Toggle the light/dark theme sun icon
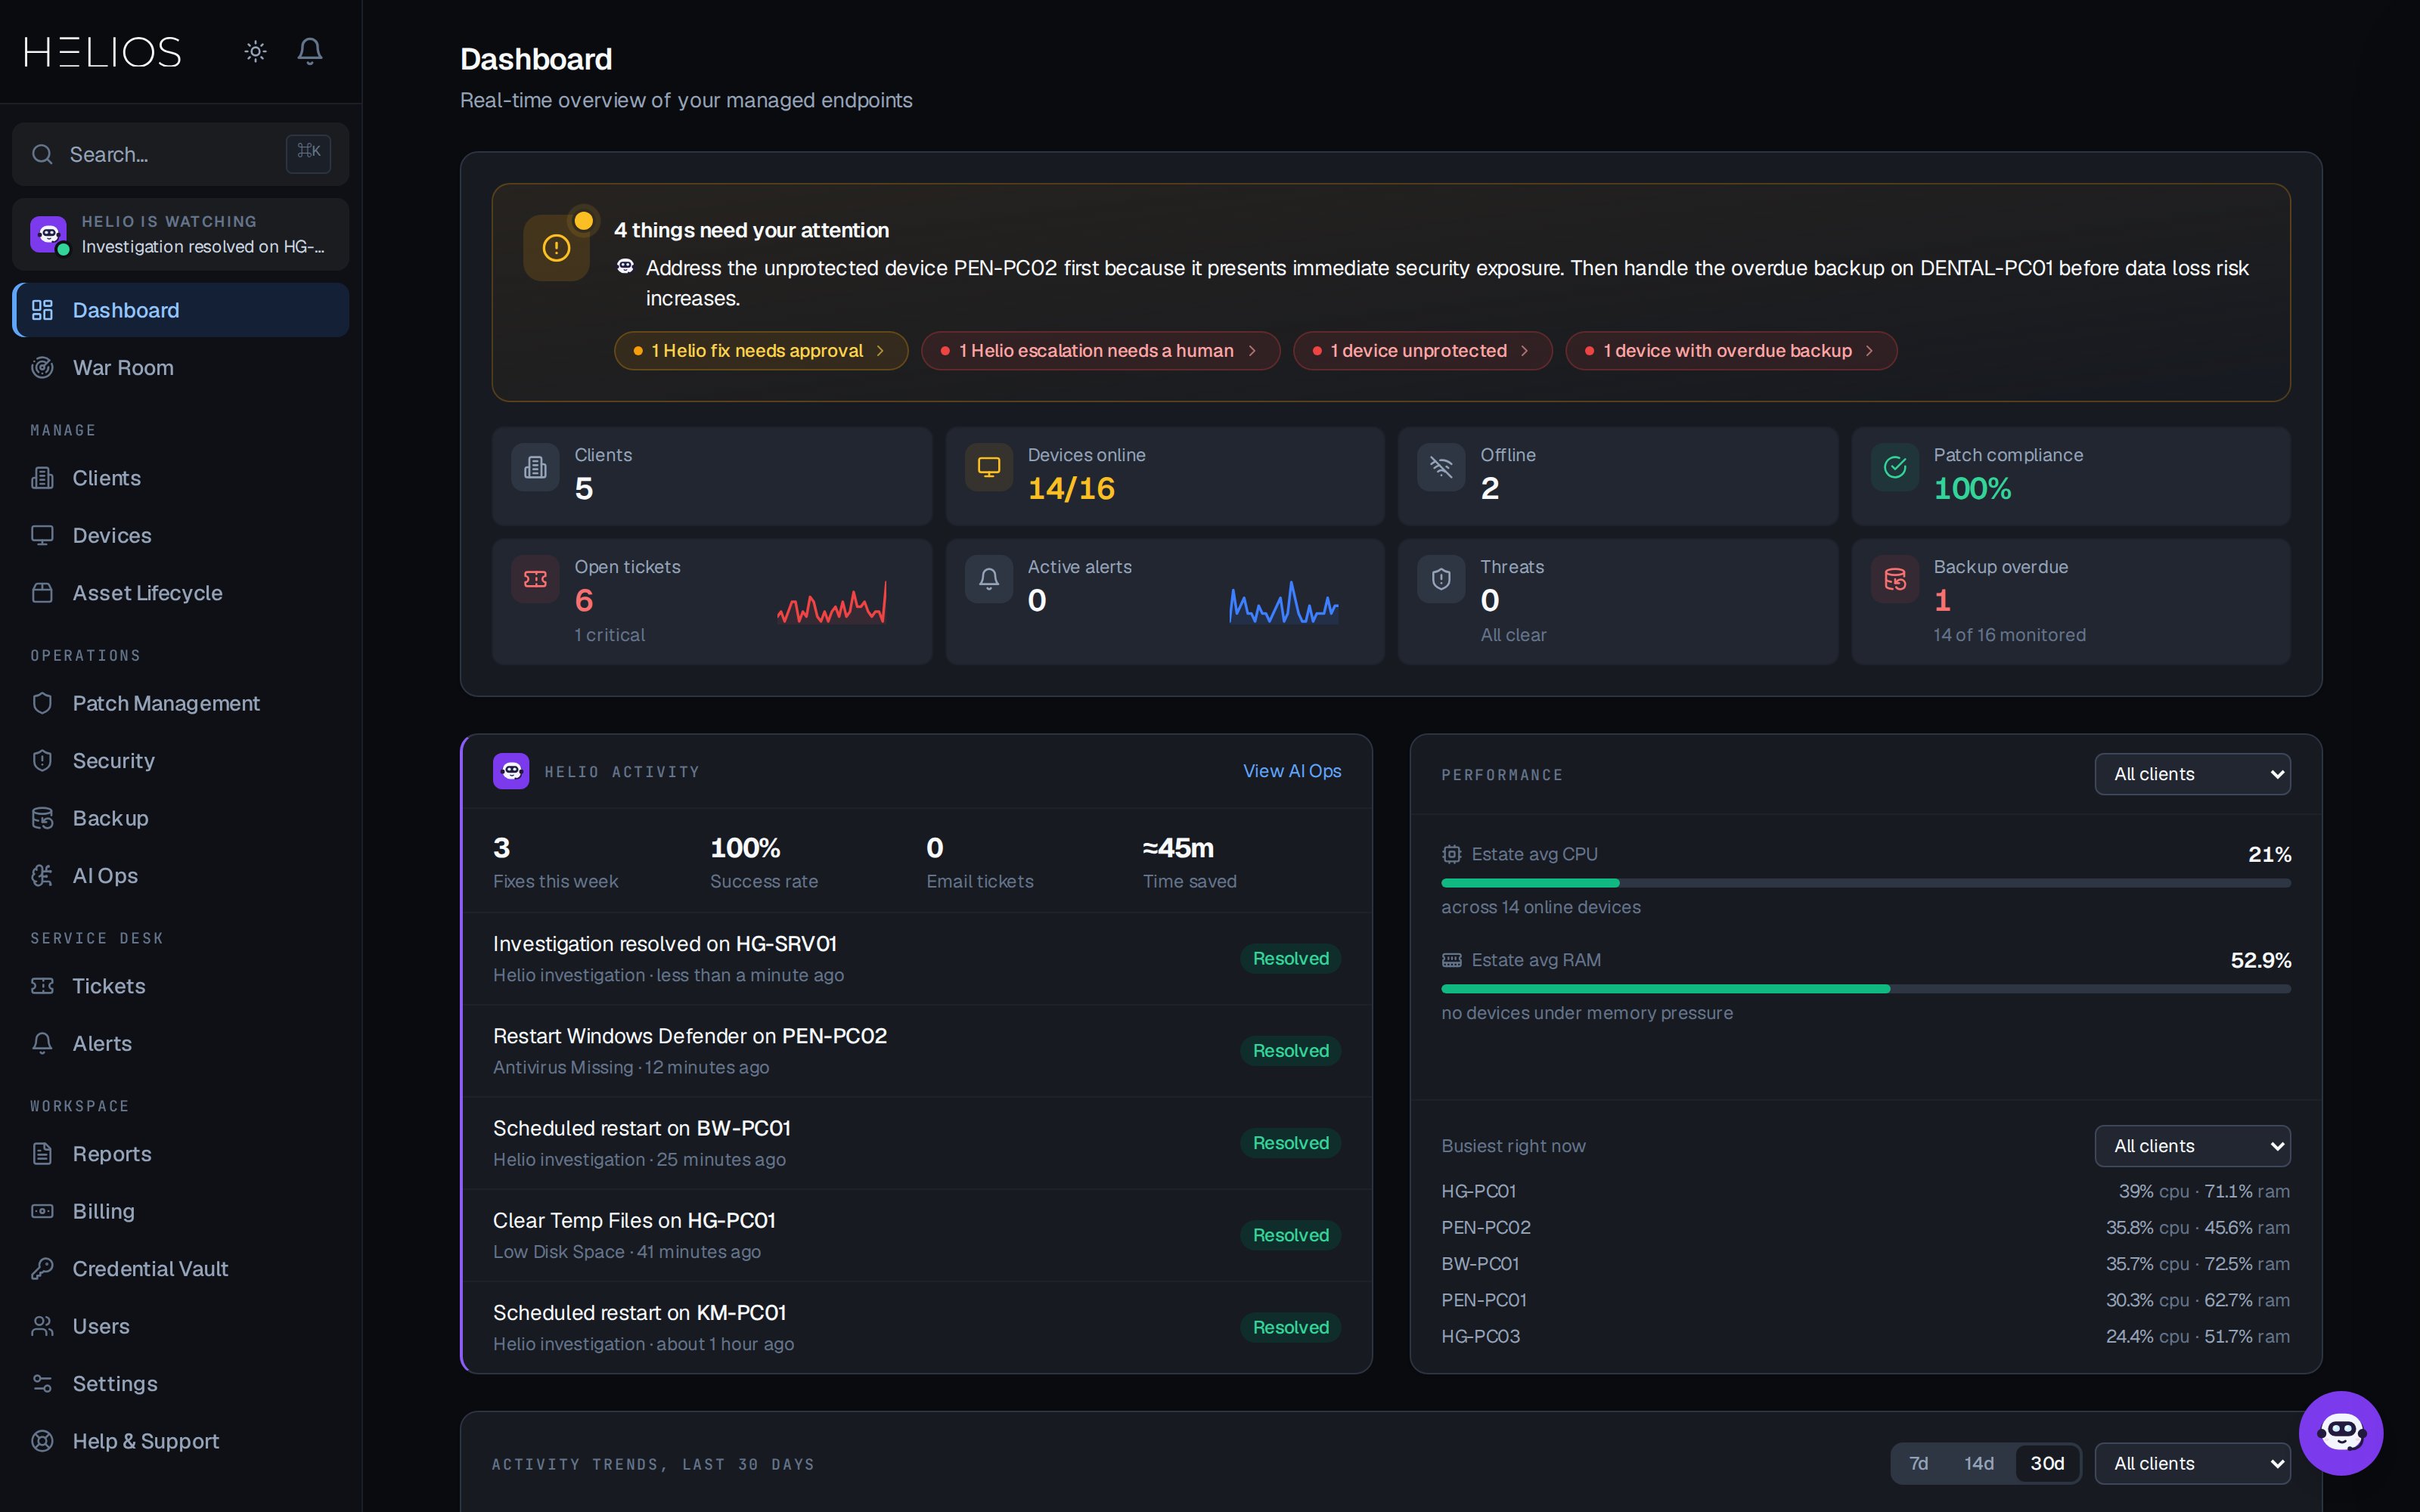Screen dimensions: 2420x1512 (x=255, y=51)
